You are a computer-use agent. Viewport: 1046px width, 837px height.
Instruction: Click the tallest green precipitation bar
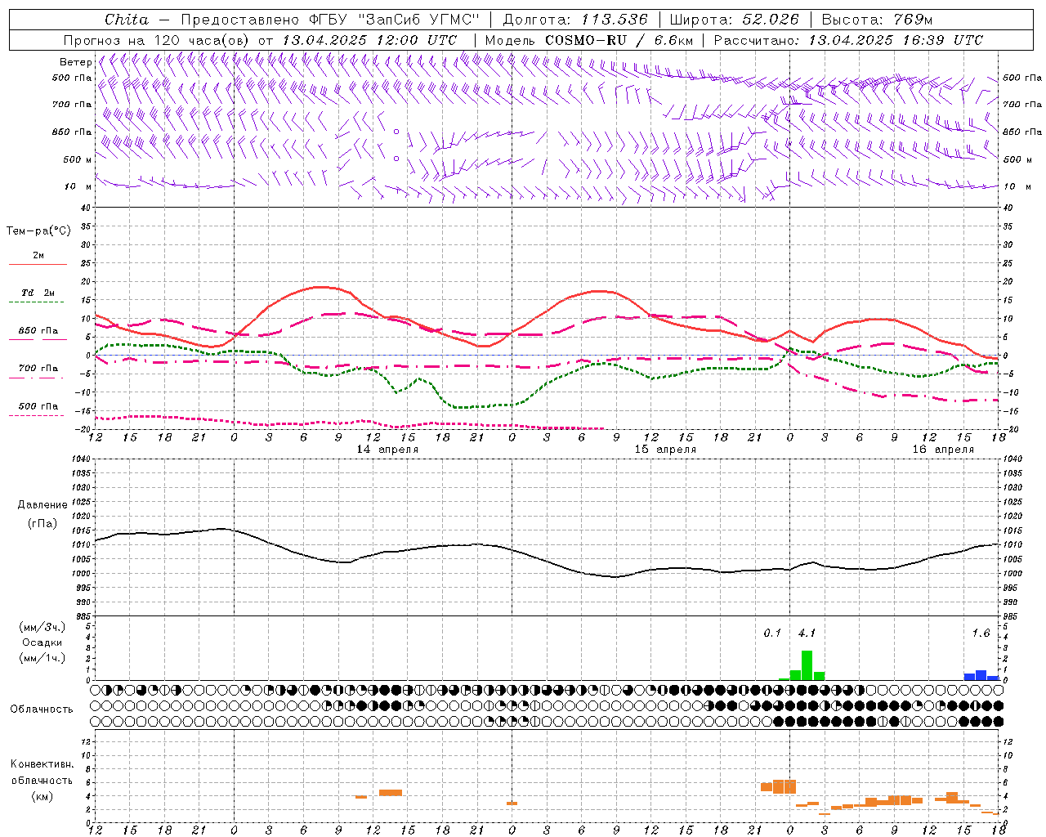807,665
